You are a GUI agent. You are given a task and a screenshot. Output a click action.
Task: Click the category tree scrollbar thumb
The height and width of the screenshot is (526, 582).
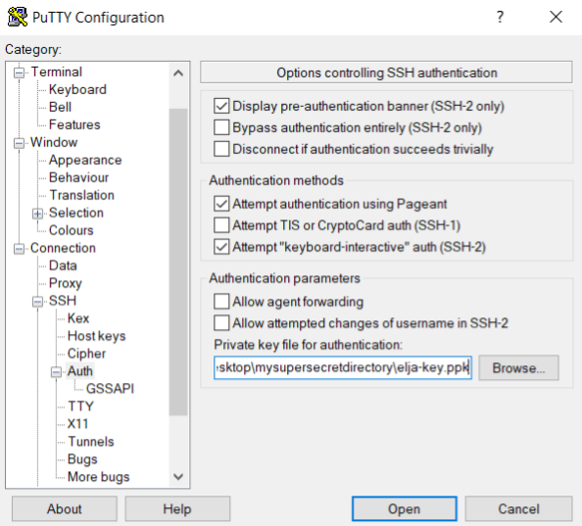point(178,263)
